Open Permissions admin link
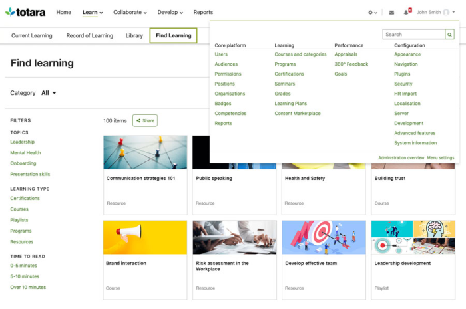This screenshot has width=466, height=309. tap(228, 74)
